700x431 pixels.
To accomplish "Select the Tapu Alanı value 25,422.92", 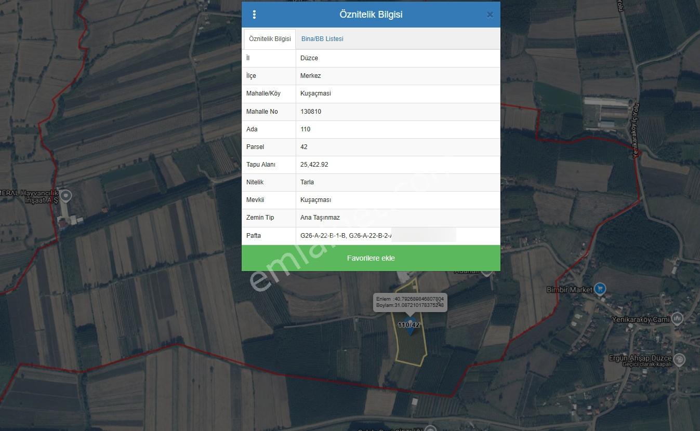I will (x=314, y=165).
